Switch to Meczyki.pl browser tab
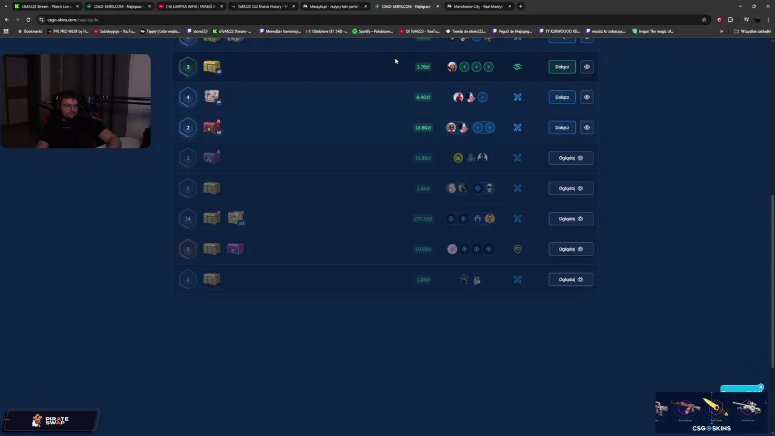The width and height of the screenshot is (775, 436). point(334,6)
